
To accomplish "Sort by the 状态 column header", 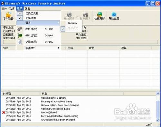I will (x=92, y=48).
